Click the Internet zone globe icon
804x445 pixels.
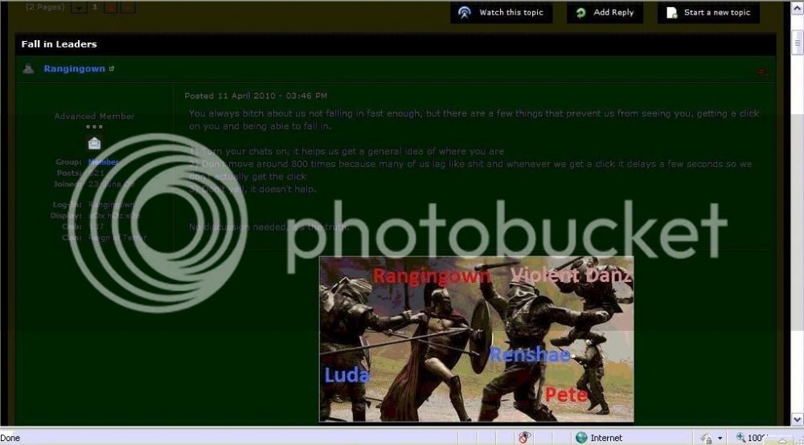click(x=581, y=438)
